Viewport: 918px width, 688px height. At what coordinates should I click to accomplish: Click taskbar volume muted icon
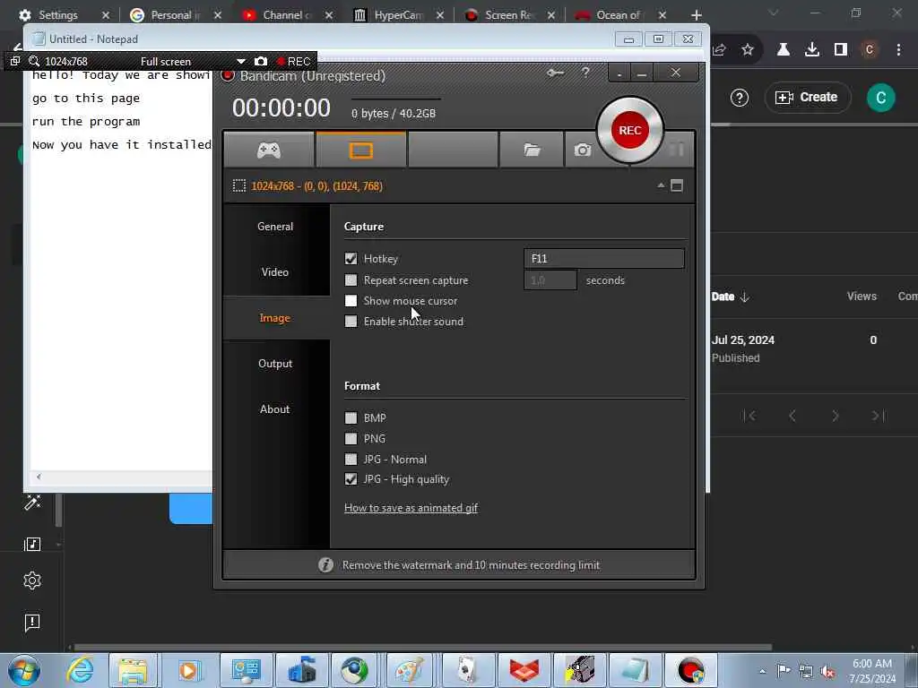[x=827, y=671]
